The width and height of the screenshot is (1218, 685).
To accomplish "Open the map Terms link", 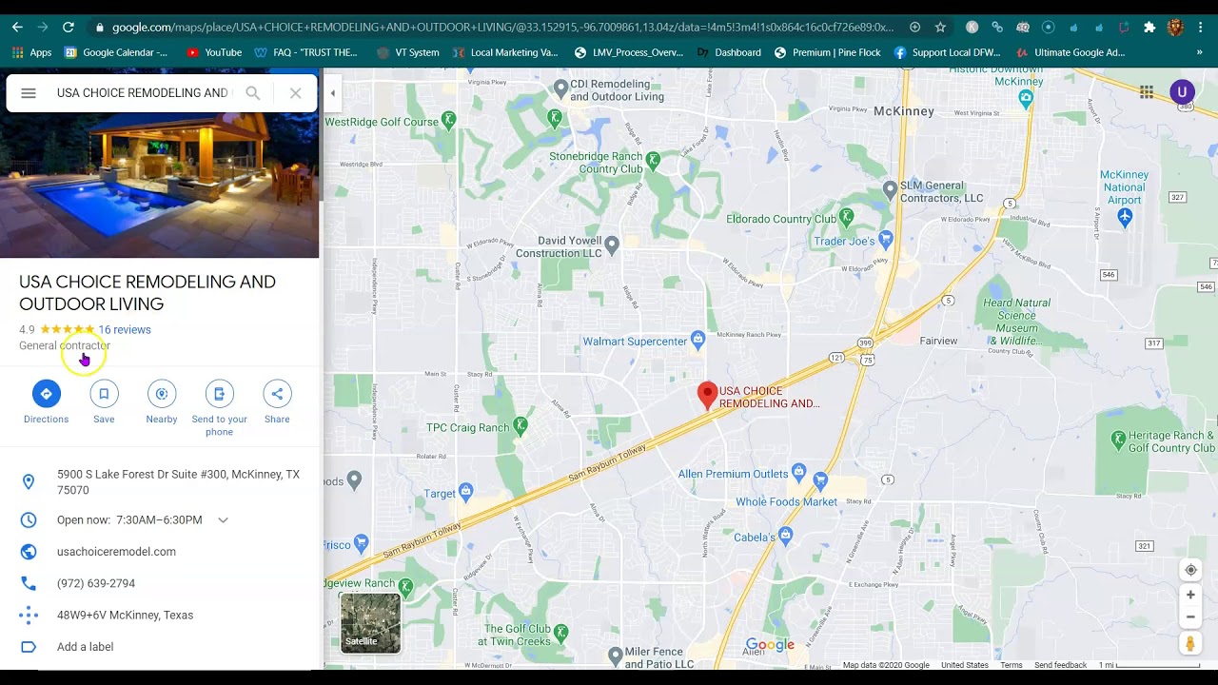I will 1012,665.
